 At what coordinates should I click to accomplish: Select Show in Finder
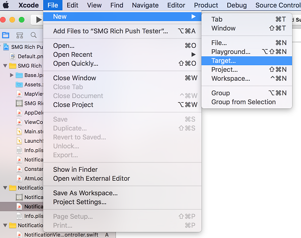pyautogui.click(x=75, y=169)
